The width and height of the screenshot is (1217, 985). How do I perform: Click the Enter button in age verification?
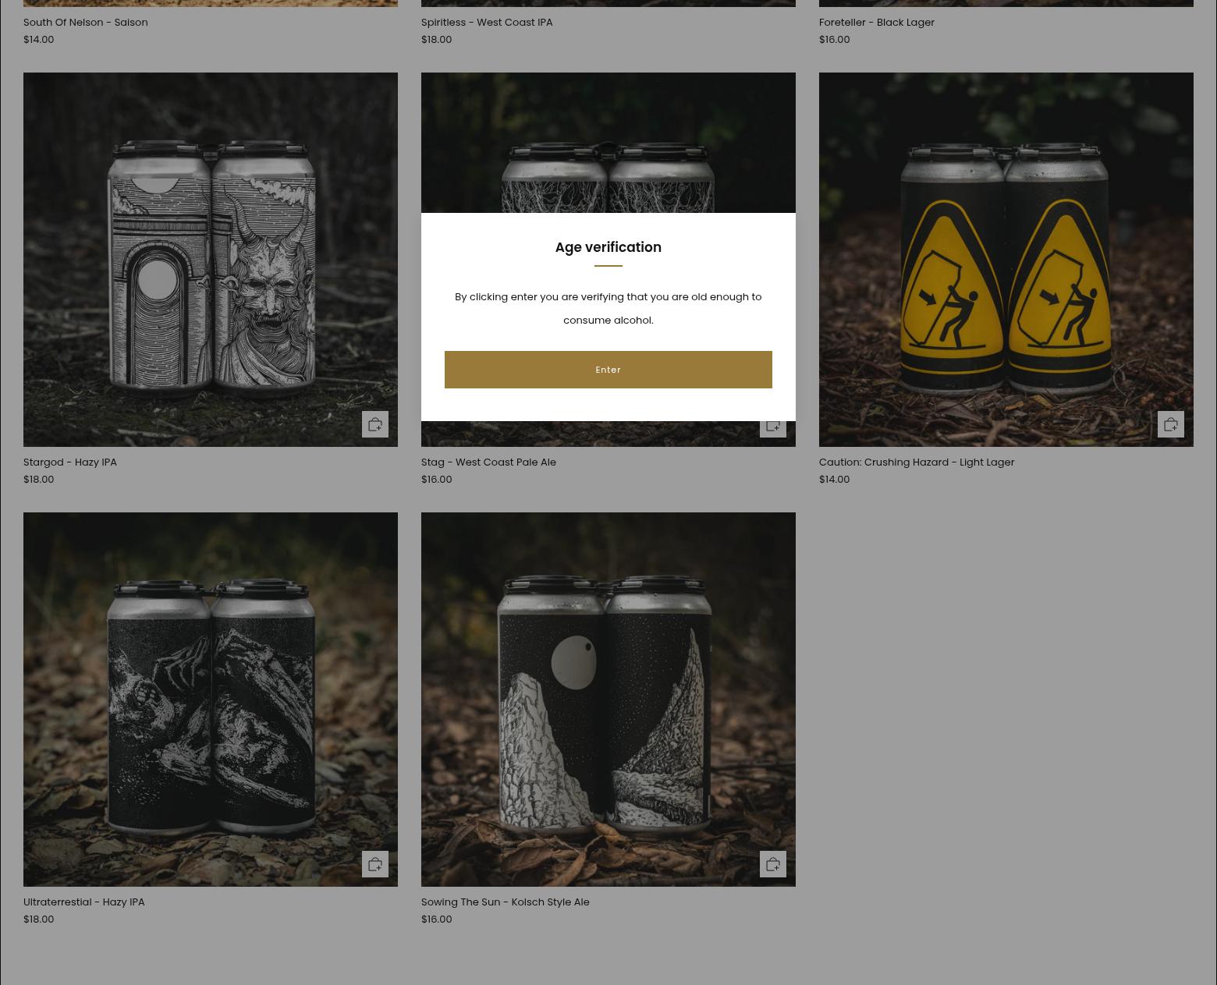click(x=608, y=370)
